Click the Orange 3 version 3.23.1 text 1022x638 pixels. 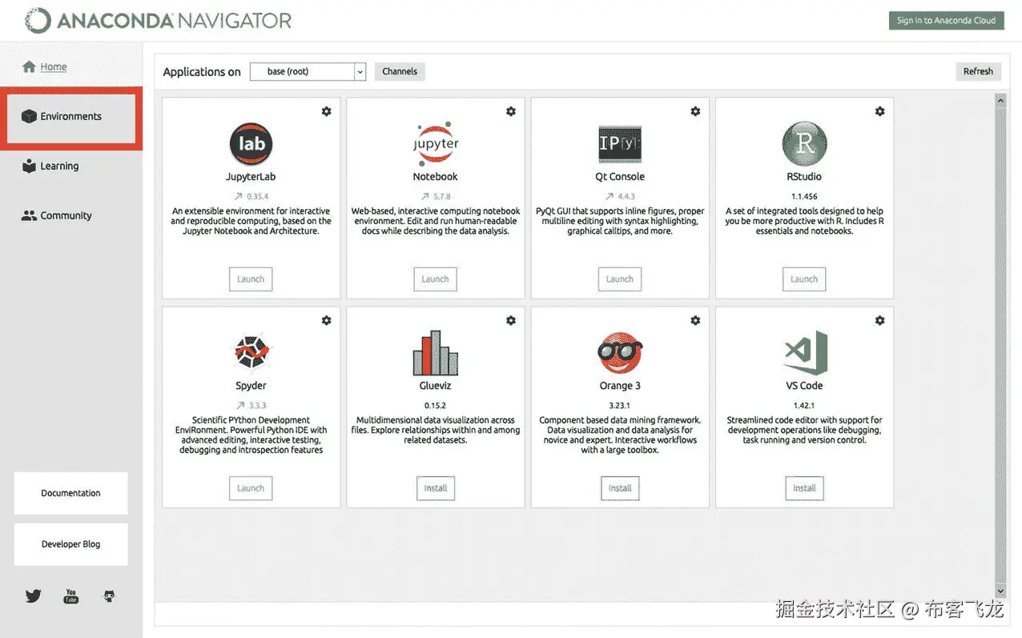pos(620,405)
